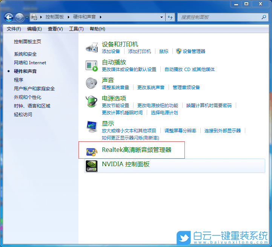Viewport: 272px width, 247px height.
Task: Click the 硬件和声音 breadcrumb segment
Action: pos(85,17)
